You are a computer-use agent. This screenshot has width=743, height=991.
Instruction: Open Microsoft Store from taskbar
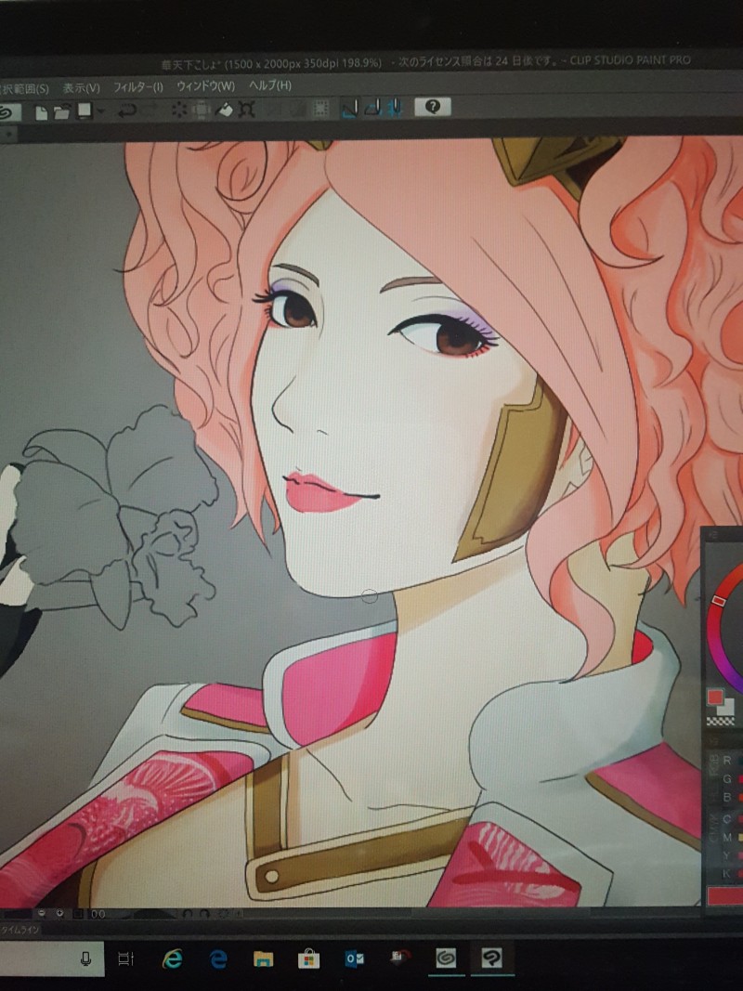(x=308, y=959)
